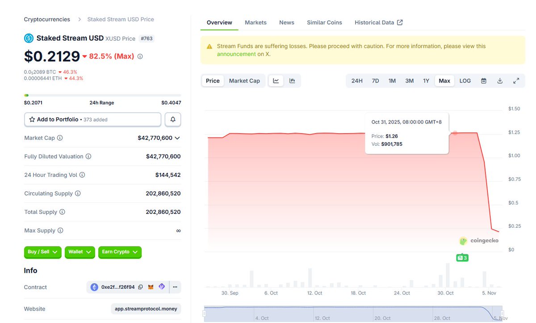
Task: Toggle the chart to Market Cap
Action: point(244,81)
